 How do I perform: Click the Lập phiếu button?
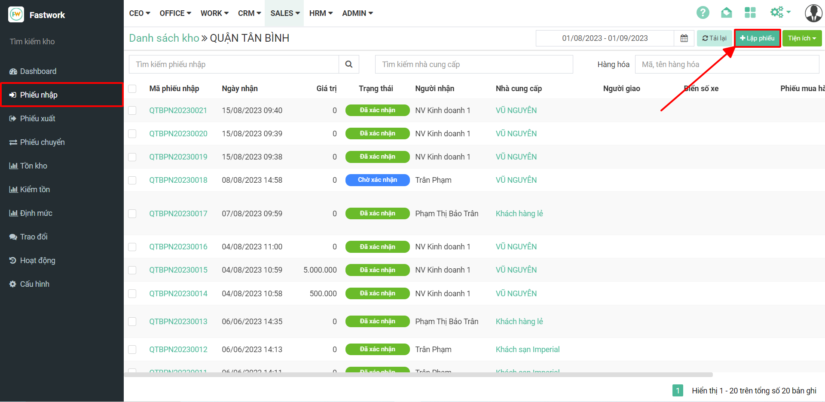tap(757, 38)
